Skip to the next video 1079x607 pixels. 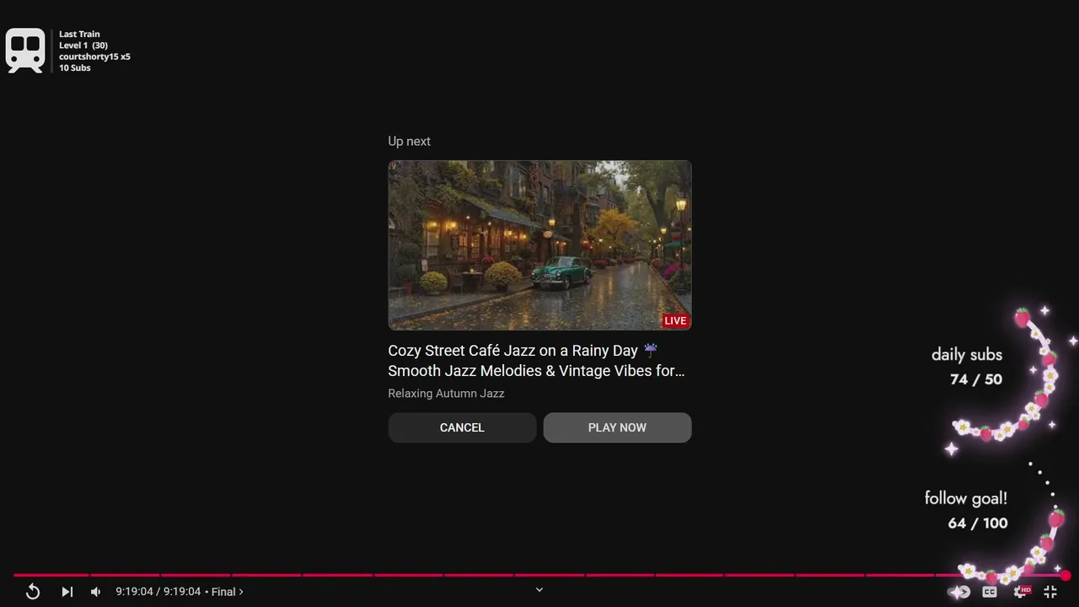[x=67, y=592]
